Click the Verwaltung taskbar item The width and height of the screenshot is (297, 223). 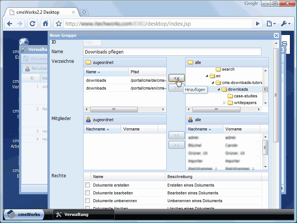click(84, 214)
